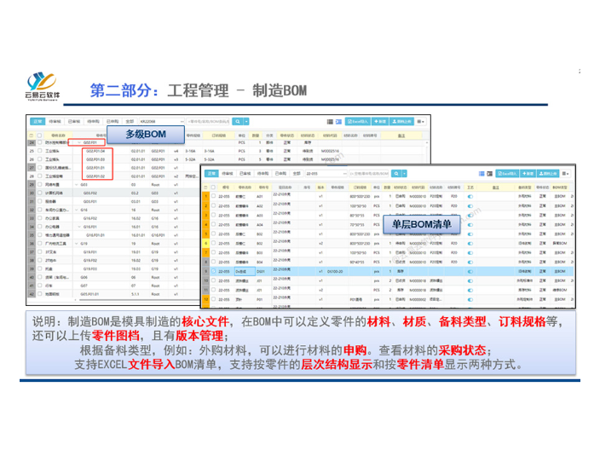Collapse the G16.F01 tree node

click(79, 227)
